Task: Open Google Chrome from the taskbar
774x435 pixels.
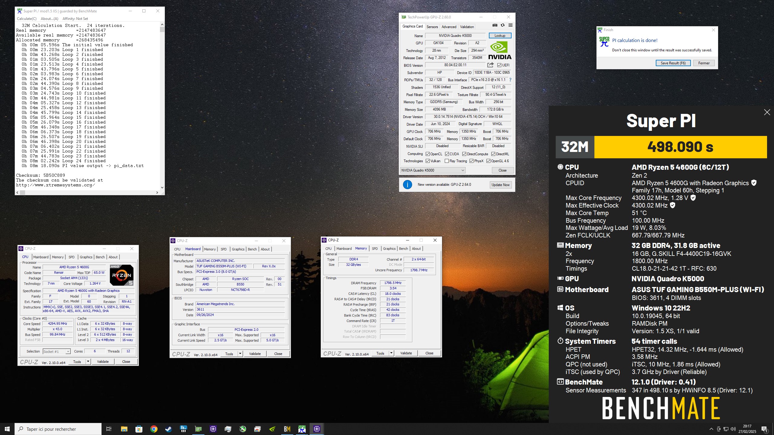Action: (154, 429)
